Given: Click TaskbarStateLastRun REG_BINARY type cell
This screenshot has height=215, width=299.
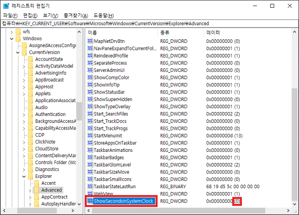Looking at the screenshot, I should click(173, 186).
